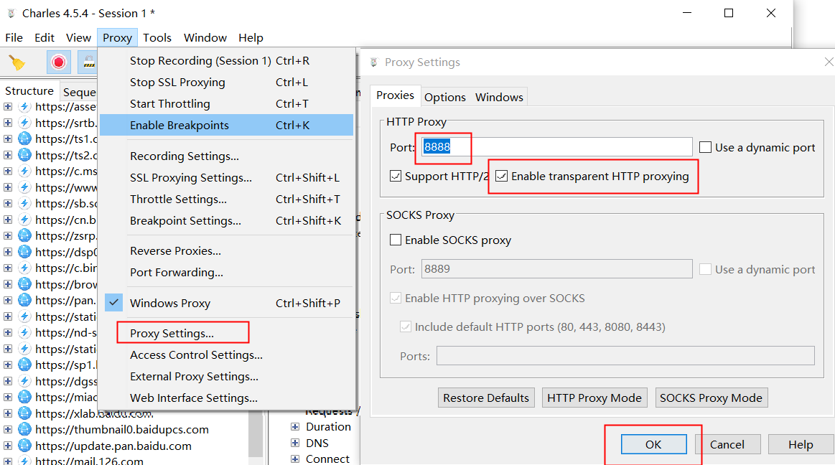Open the Edit menu
Viewport: 835px width, 465px height.
point(45,38)
